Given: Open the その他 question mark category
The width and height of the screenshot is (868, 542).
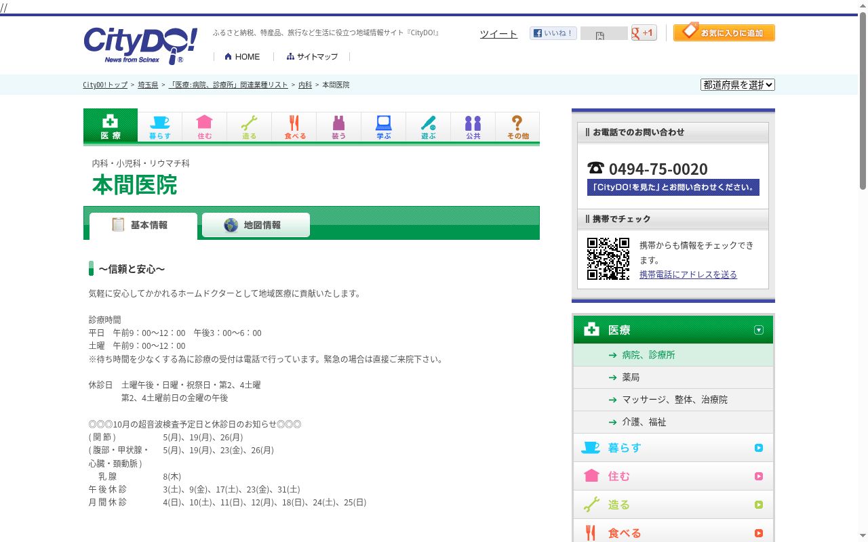Looking at the screenshot, I should pos(517,127).
